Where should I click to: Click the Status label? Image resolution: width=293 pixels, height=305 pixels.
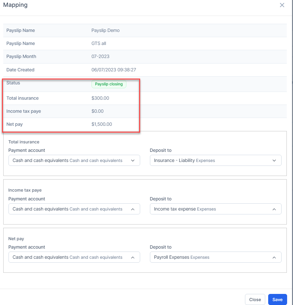click(13, 83)
